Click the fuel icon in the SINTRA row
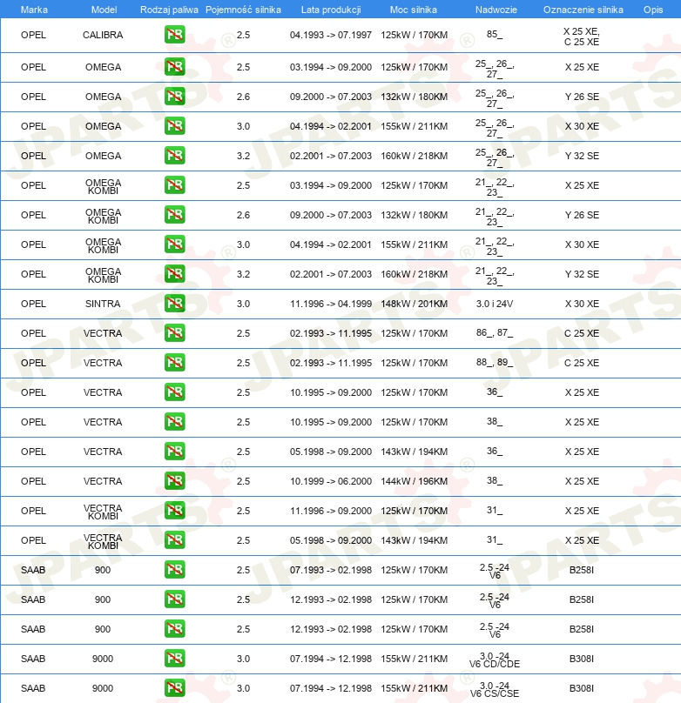 [174, 304]
